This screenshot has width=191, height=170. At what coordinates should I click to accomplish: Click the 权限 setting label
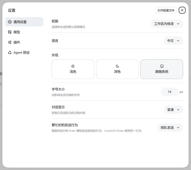[x=55, y=21]
